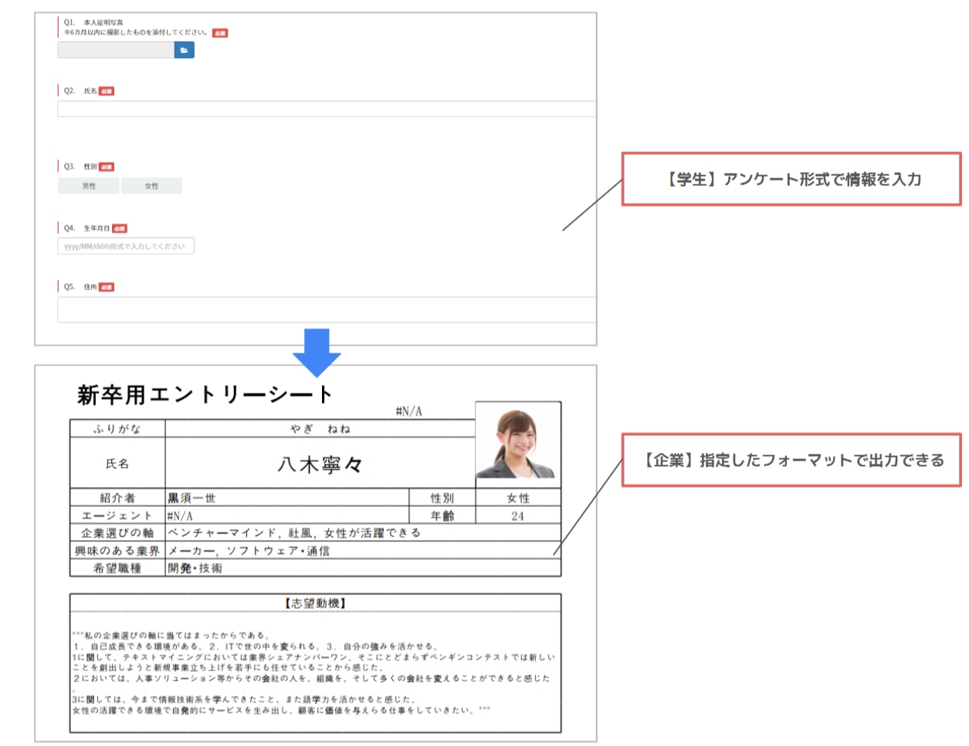Click the red 必須 badge beside Q4 生年月日

pyautogui.click(x=120, y=228)
